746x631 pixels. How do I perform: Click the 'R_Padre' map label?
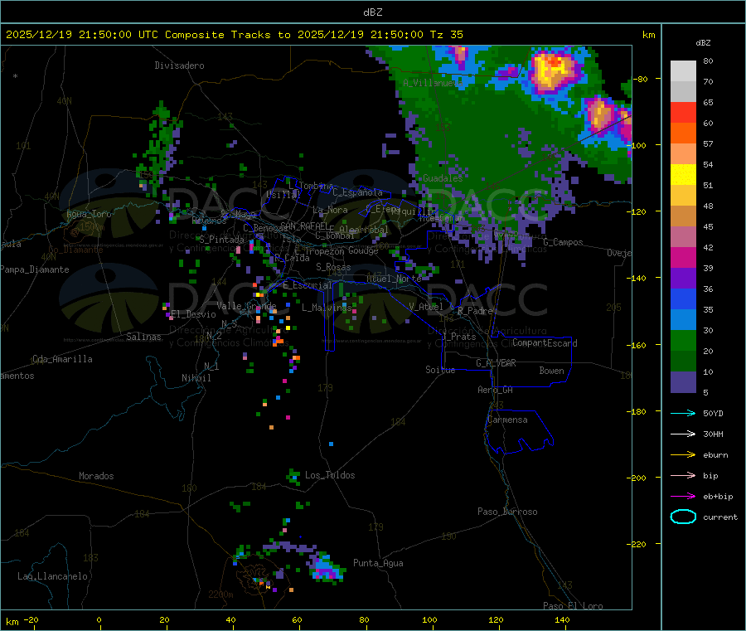[475, 311]
